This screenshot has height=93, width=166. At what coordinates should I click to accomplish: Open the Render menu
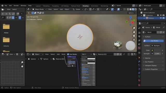click(x=16, y=6)
